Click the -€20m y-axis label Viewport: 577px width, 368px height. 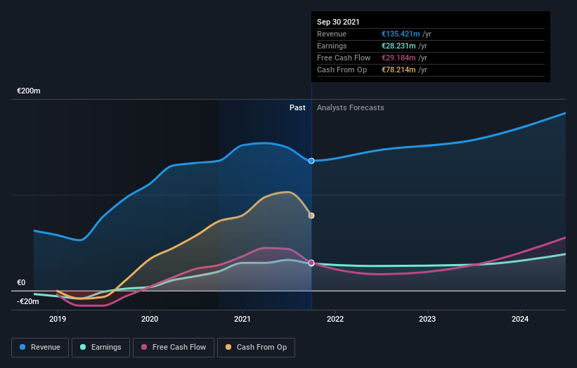28,301
